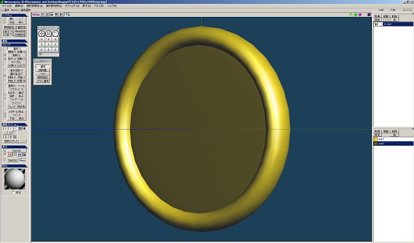Choose 選択 S command
Screen dimensions: 414x243
(17, 49)
